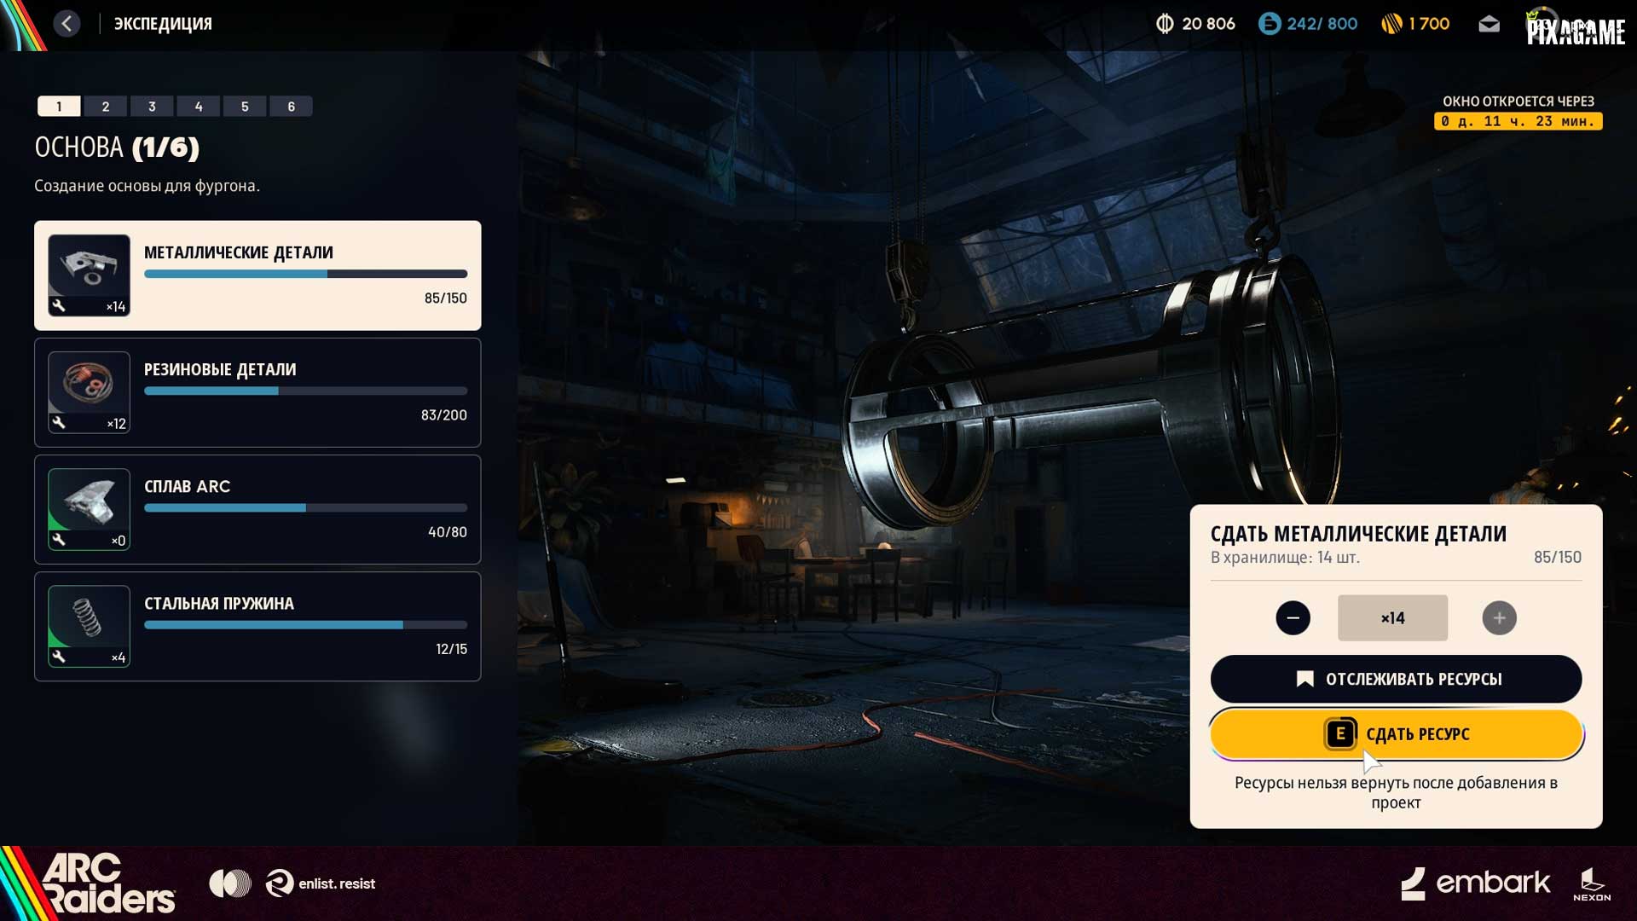The height and width of the screenshot is (921, 1637).
Task: Click the Сплав ARC progress bar
Action: 305,507
